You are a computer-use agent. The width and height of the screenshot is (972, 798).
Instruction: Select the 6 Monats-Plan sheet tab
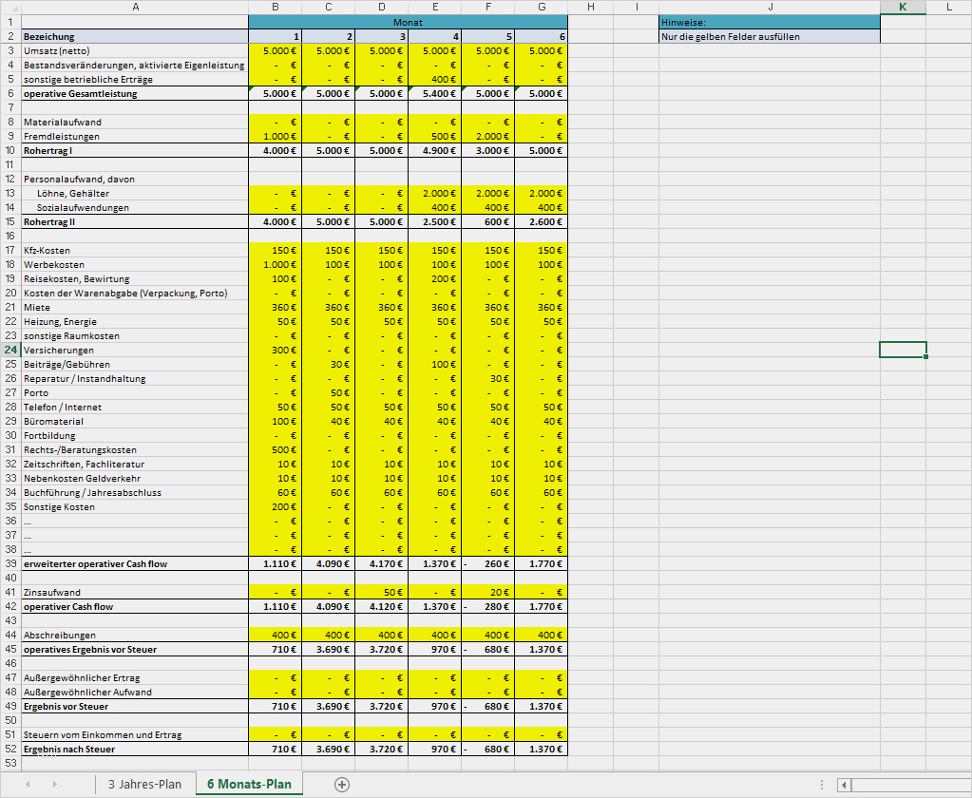coord(250,784)
